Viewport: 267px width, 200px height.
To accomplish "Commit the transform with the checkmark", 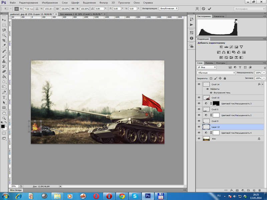I will pos(210,9).
